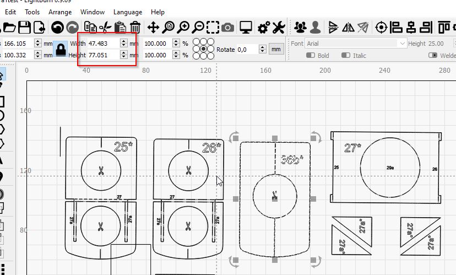Screen dimensions: 456x275
Task: Delete selection with the trash can icon
Action: click(x=135, y=27)
